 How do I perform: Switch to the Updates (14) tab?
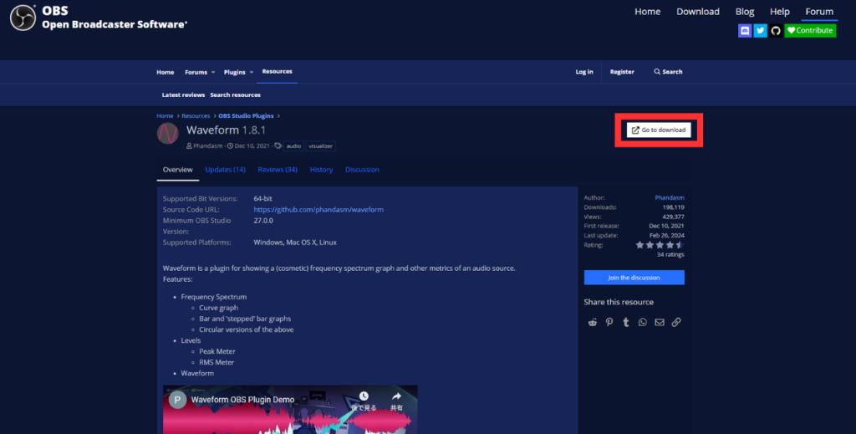pyautogui.click(x=225, y=170)
